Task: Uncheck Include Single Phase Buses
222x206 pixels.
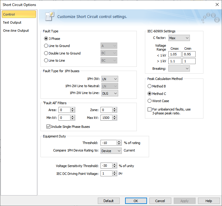Action: pyautogui.click(x=49, y=127)
